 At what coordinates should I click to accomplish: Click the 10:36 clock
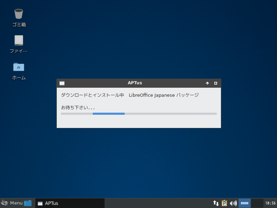point(270,203)
